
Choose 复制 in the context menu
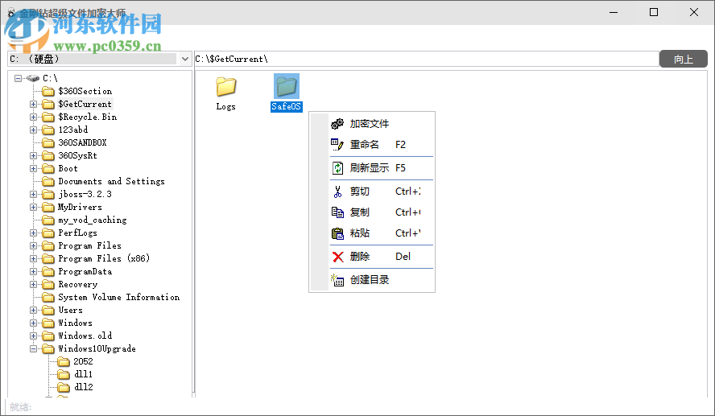[x=372, y=212]
